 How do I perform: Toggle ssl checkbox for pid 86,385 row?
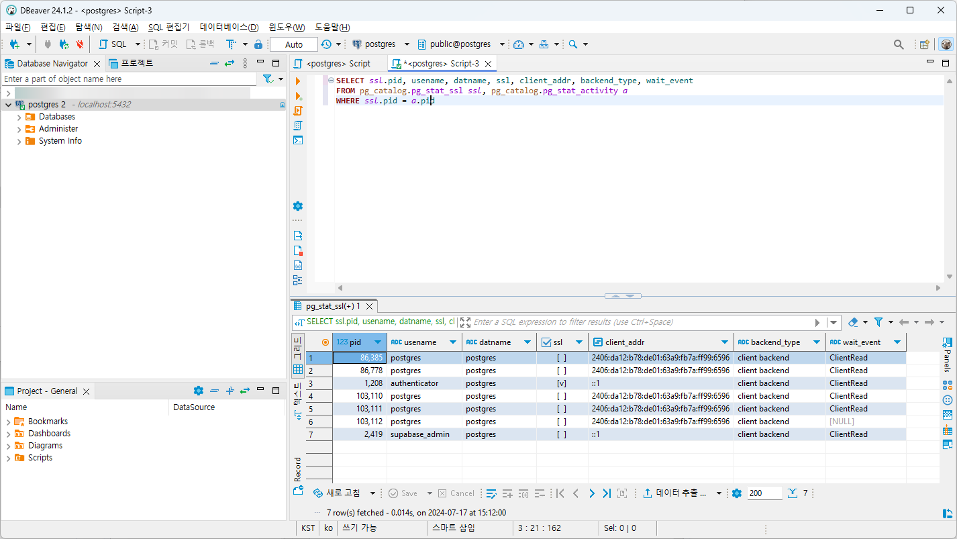562,358
